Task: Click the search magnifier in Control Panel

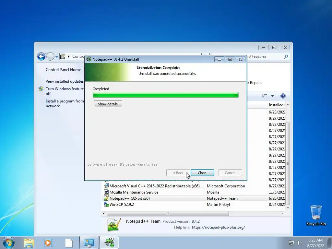Action: 286,56
